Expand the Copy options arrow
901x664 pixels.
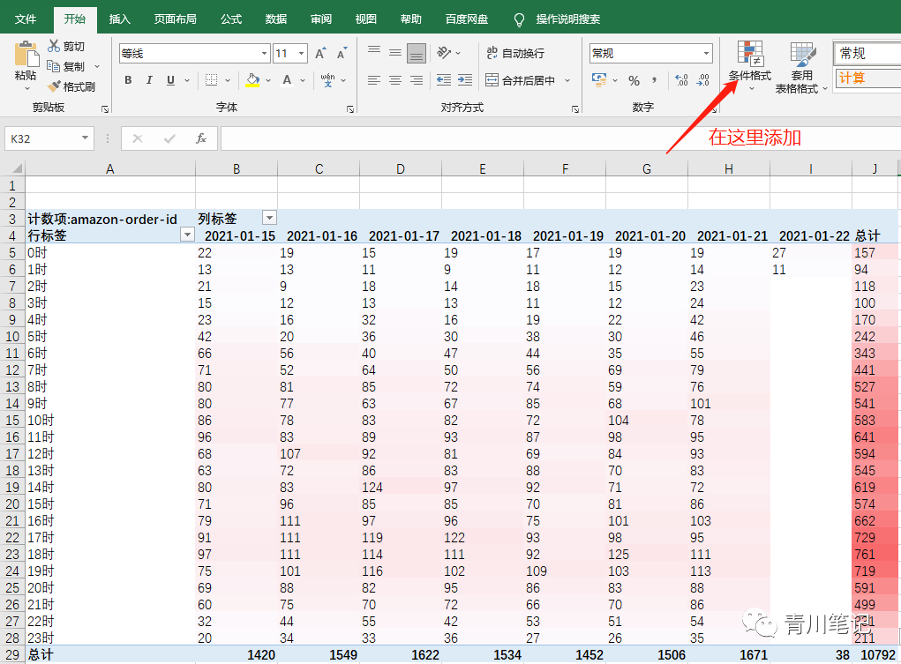pyautogui.click(x=97, y=67)
